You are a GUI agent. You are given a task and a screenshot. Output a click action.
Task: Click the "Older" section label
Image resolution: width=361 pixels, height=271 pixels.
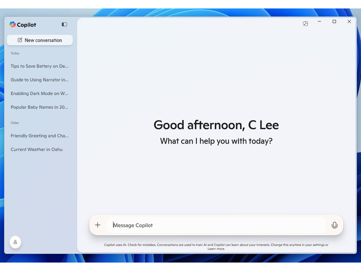15,123
